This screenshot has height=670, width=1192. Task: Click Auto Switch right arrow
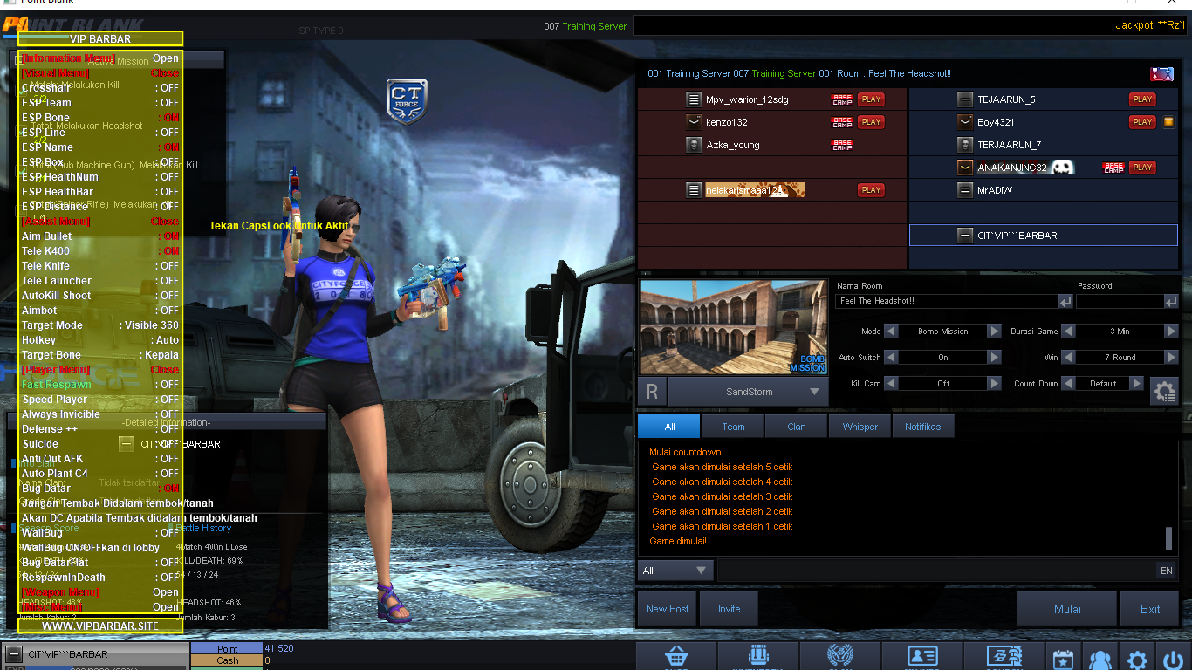tap(994, 358)
